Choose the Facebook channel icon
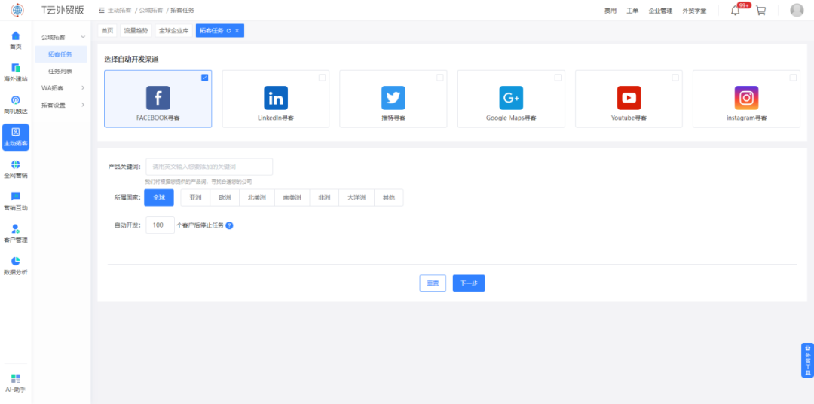The height and width of the screenshot is (404, 814). (158, 98)
